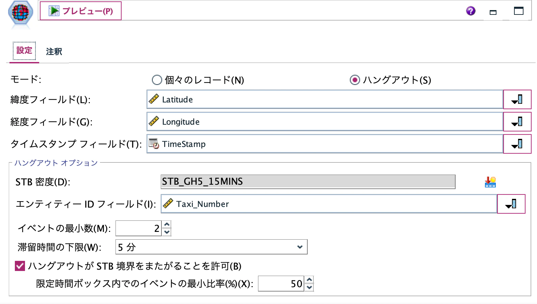
Task: Click the calendar clock icon beside TimeStamp
Action: tap(154, 144)
